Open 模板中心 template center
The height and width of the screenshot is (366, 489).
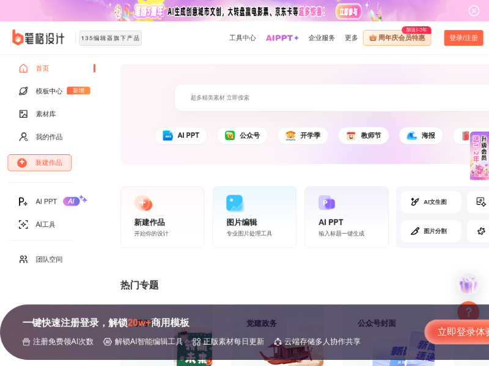pos(48,91)
